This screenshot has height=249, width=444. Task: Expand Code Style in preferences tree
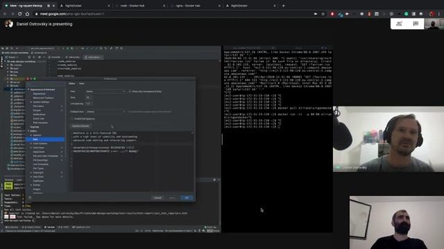(x=31, y=147)
